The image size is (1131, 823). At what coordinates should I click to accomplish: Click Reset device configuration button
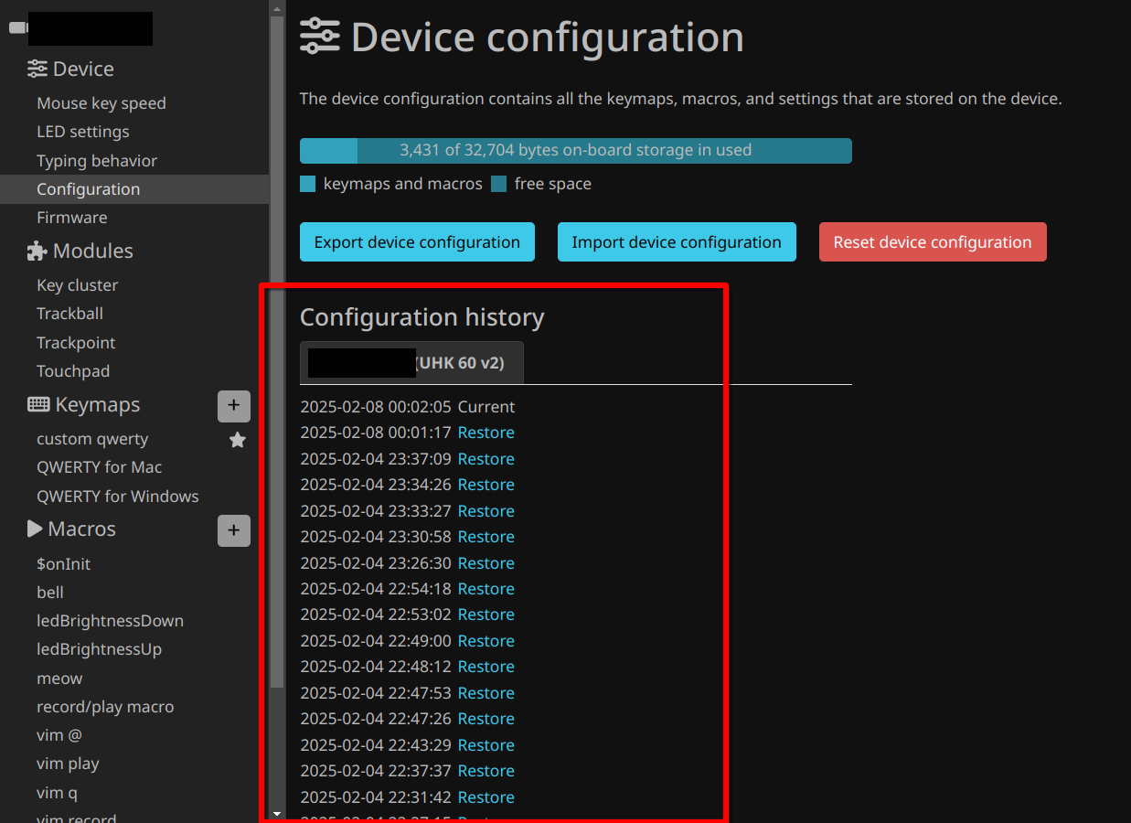point(932,242)
